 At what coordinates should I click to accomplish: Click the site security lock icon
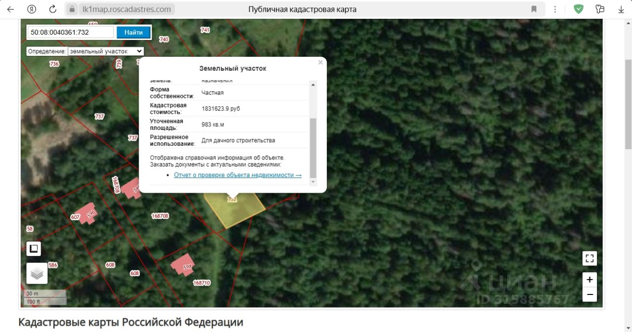pyautogui.click(x=72, y=9)
